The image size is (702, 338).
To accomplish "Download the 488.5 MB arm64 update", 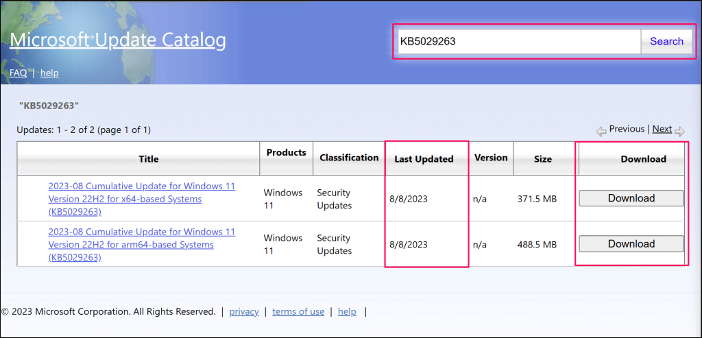I will pyautogui.click(x=631, y=243).
